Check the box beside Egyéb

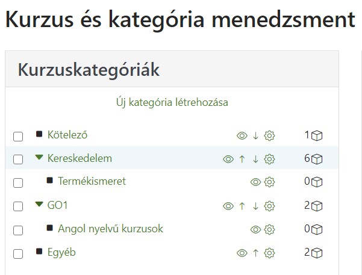[18, 254]
